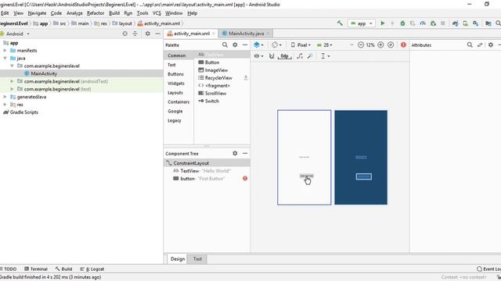This screenshot has height=281, width=501.
Task: Zoom out the design surface
Action: pyautogui.click(x=361, y=45)
